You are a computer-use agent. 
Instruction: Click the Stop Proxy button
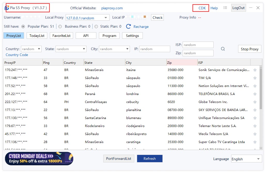[249, 49]
